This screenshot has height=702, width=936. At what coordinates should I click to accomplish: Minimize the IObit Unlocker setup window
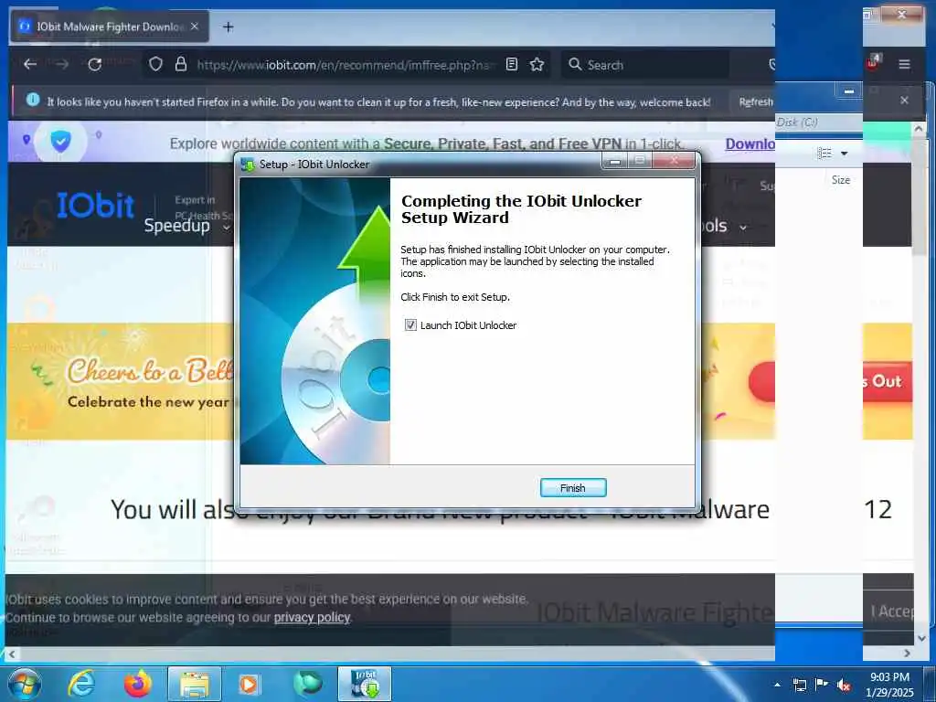(x=615, y=161)
